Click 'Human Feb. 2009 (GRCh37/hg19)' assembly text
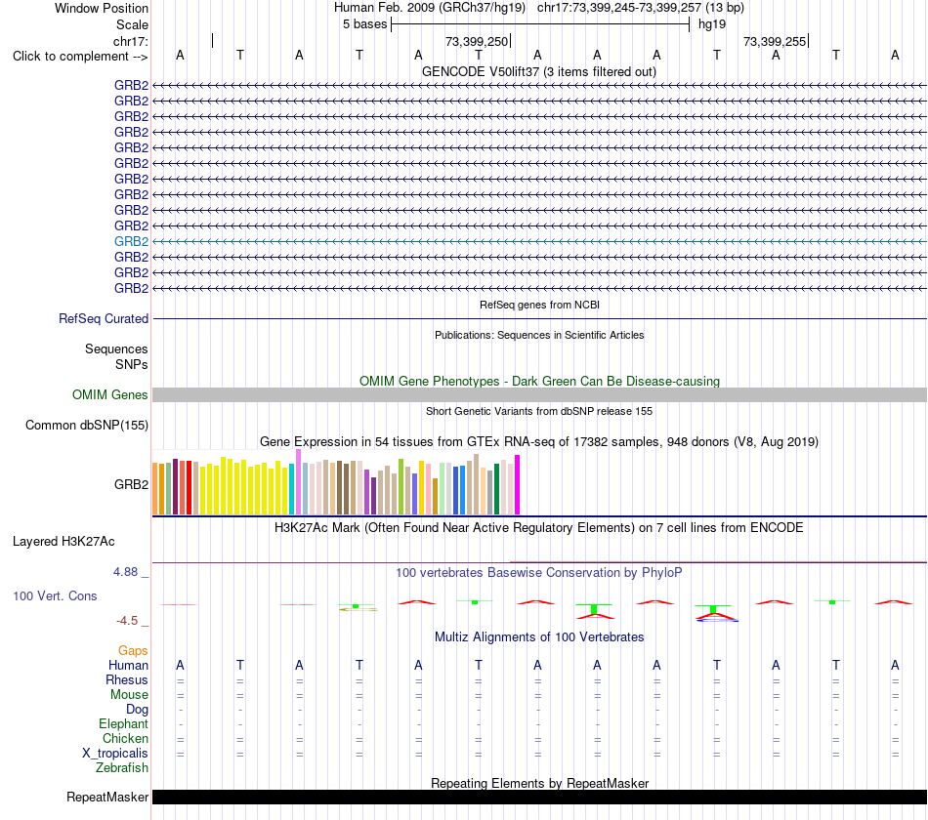 click(x=430, y=8)
